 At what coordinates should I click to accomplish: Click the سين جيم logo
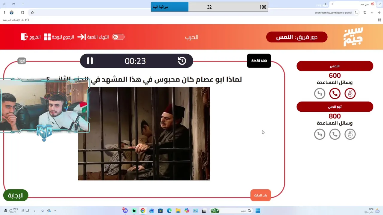tap(353, 37)
